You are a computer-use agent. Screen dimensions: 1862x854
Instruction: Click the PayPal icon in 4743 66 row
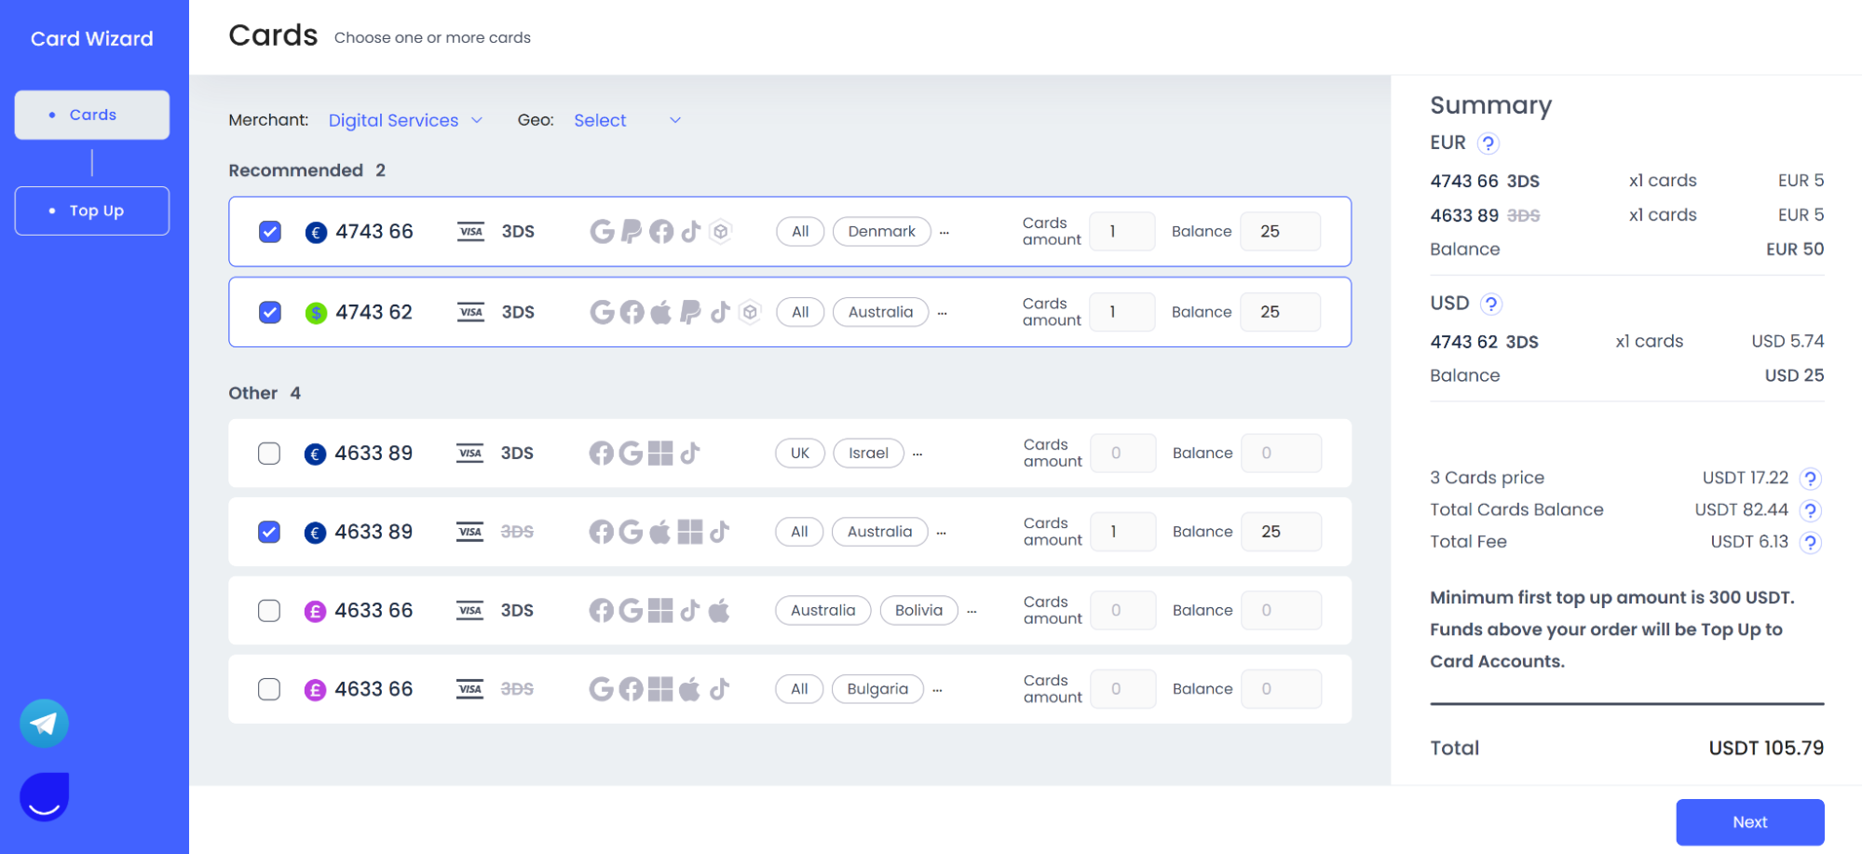pos(632,232)
